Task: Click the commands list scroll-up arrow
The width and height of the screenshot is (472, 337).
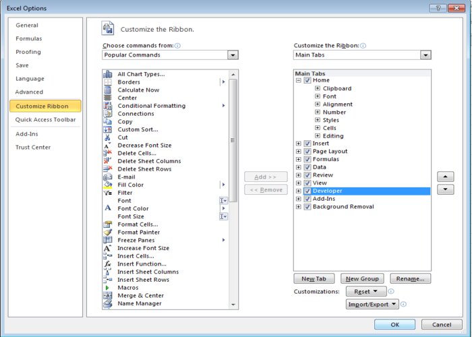Action: 233,74
